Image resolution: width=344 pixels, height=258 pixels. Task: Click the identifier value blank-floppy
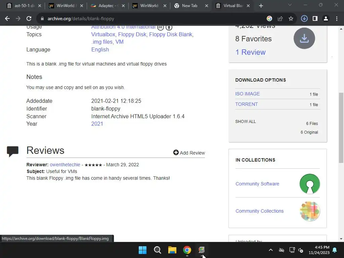(106, 109)
